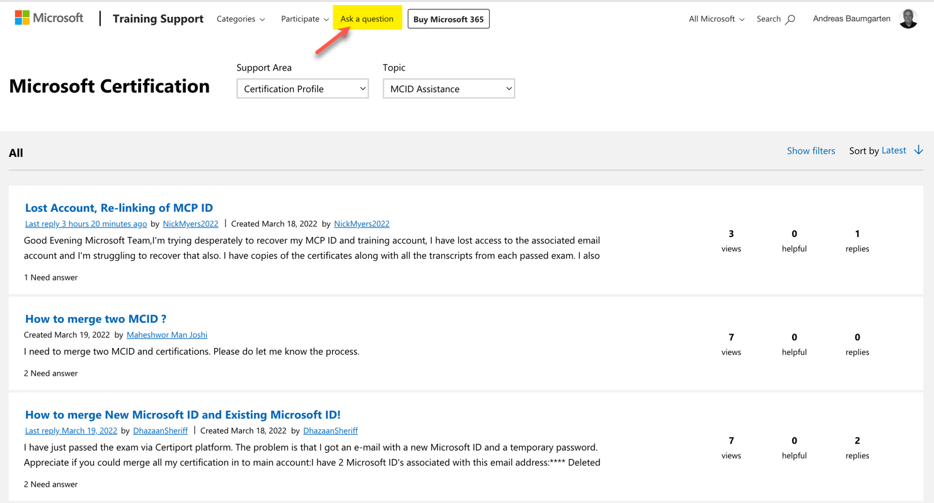Image resolution: width=934 pixels, height=503 pixels.
Task: Show filters for the question list
Action: tap(811, 151)
